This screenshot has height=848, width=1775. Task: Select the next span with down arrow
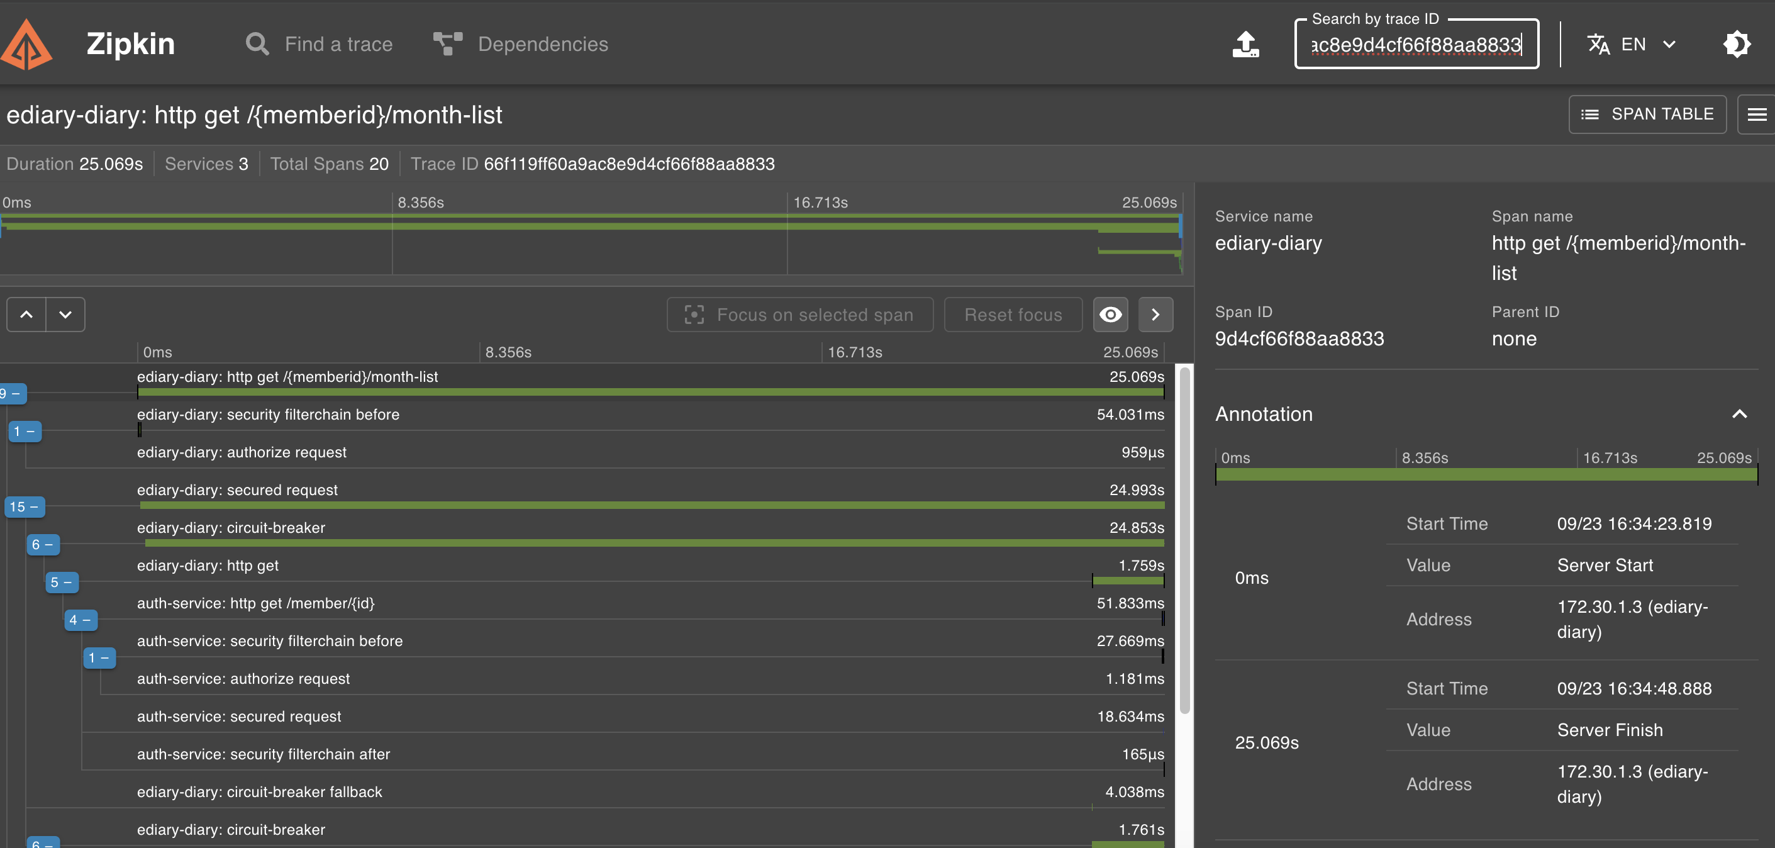click(65, 315)
